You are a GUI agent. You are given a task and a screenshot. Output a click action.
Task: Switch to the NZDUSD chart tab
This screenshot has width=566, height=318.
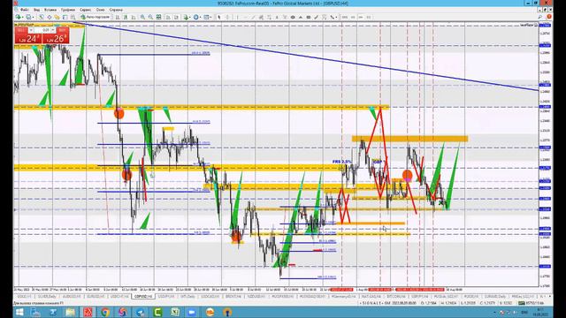pos(256,297)
